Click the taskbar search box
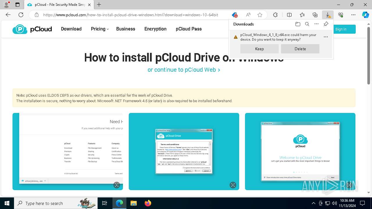372x209 pixels. [56, 203]
